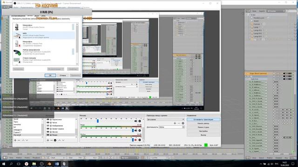
Task: Switch to the Связь tab in sound dialog
Action: [x=43, y=16]
